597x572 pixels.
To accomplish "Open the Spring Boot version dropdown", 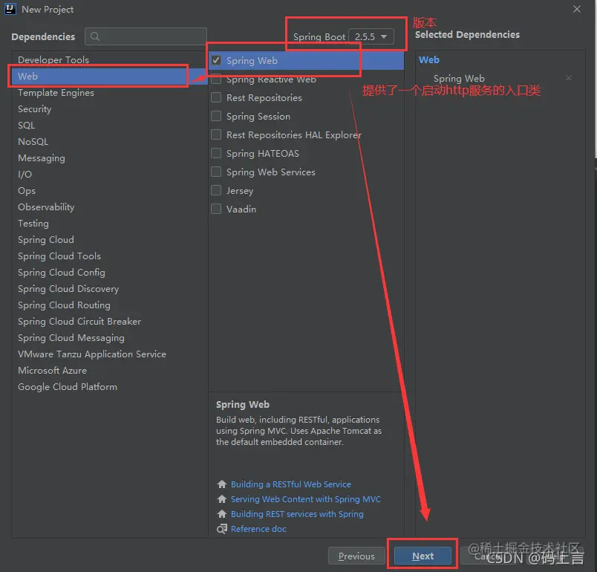I will pyautogui.click(x=371, y=37).
